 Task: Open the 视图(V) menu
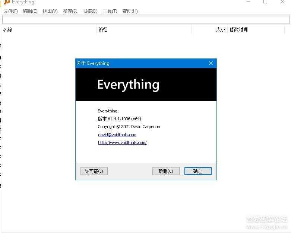tap(50, 11)
